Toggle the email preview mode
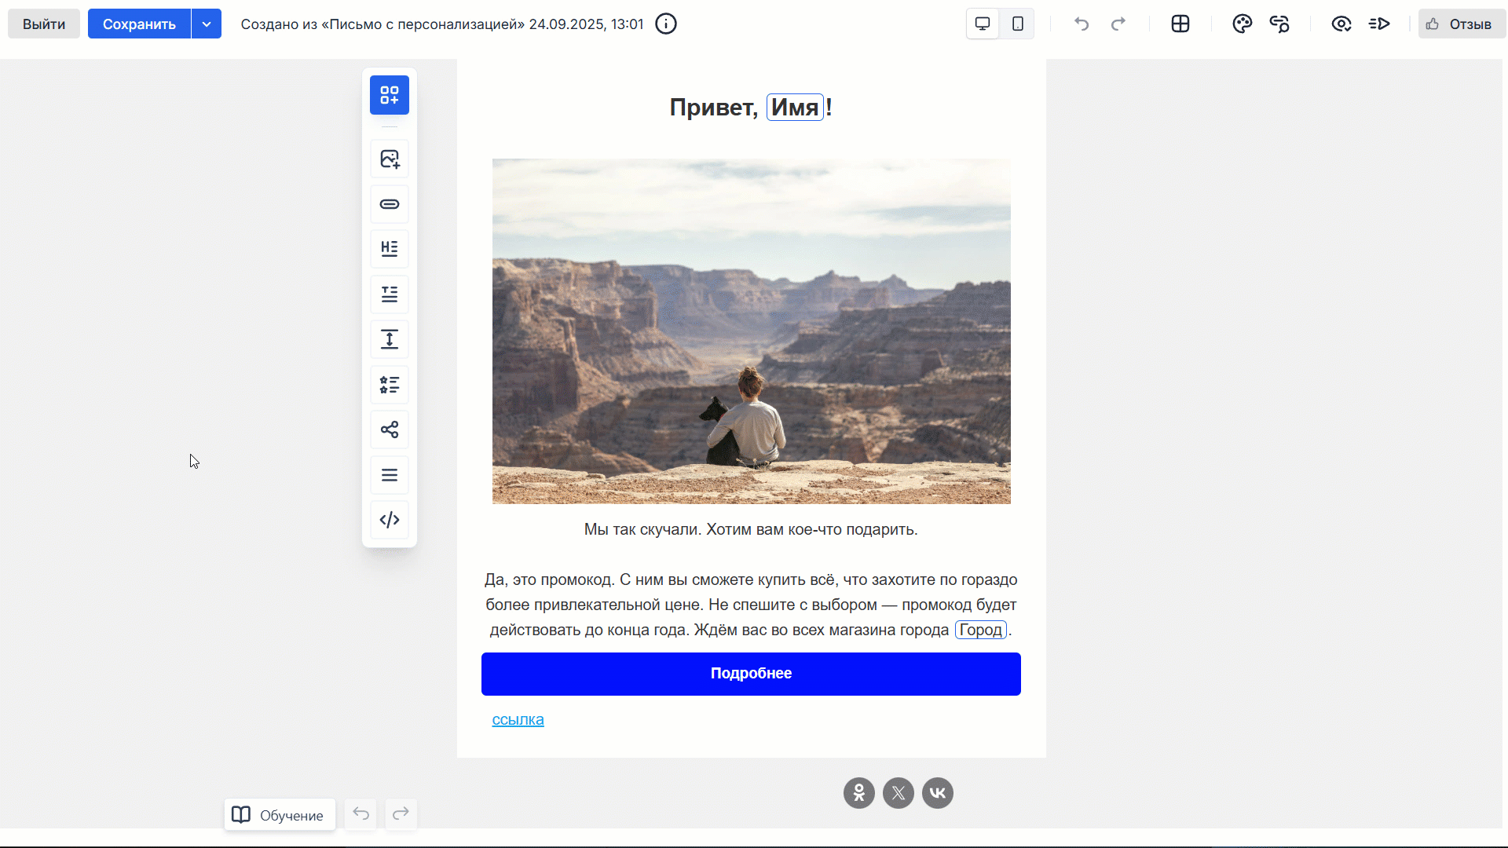The width and height of the screenshot is (1508, 848). point(1341,24)
